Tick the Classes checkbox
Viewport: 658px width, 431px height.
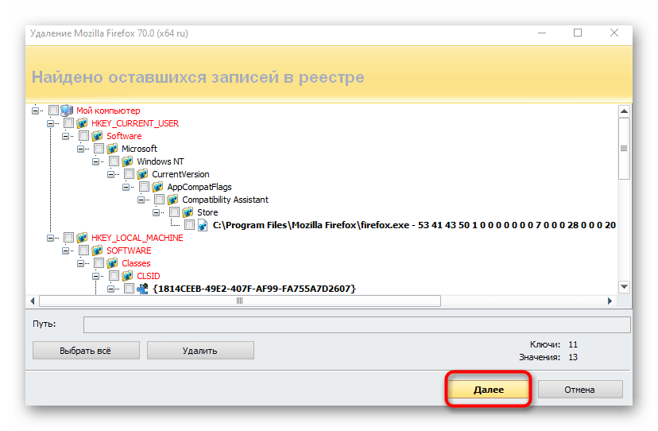[99, 263]
